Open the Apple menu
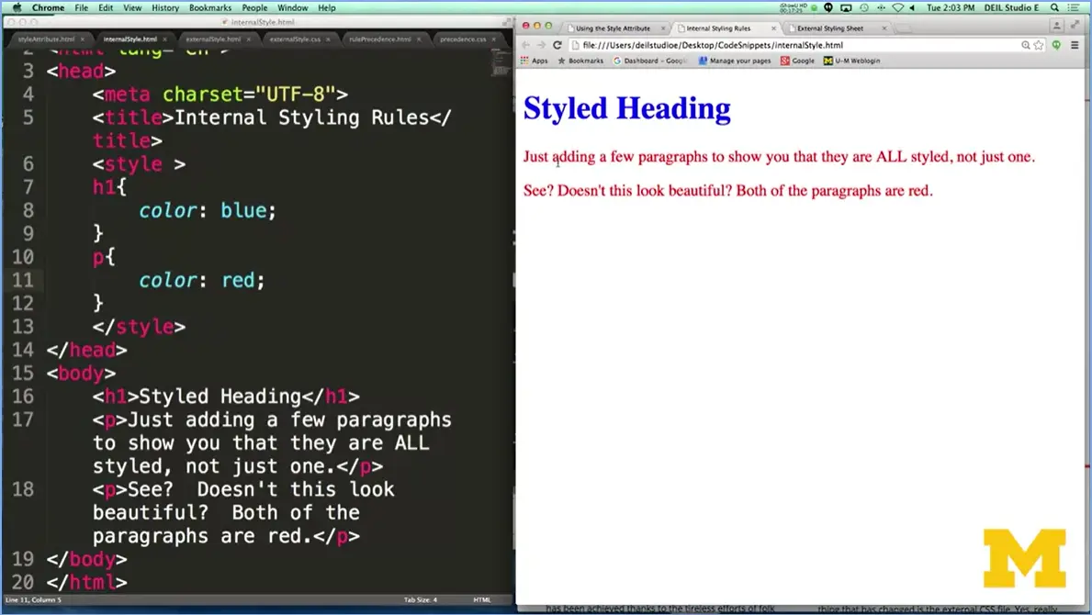This screenshot has width=1092, height=615. click(x=17, y=7)
